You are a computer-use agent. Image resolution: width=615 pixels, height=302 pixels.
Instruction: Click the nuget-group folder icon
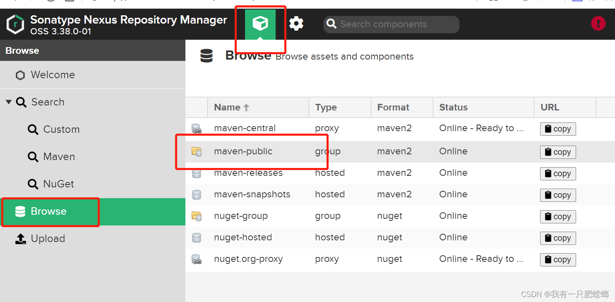[197, 216]
